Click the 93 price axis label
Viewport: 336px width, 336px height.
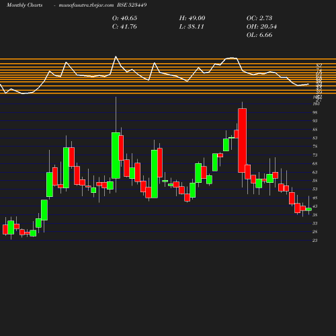point(315,121)
